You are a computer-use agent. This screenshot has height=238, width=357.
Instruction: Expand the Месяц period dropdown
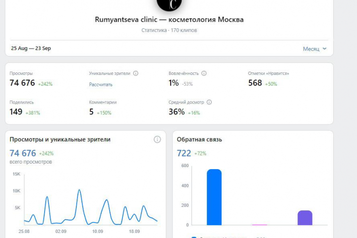pos(315,49)
